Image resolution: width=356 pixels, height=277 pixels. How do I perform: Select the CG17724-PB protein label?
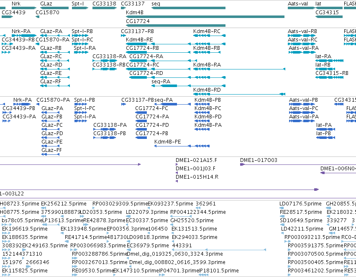(x=152, y=133)
